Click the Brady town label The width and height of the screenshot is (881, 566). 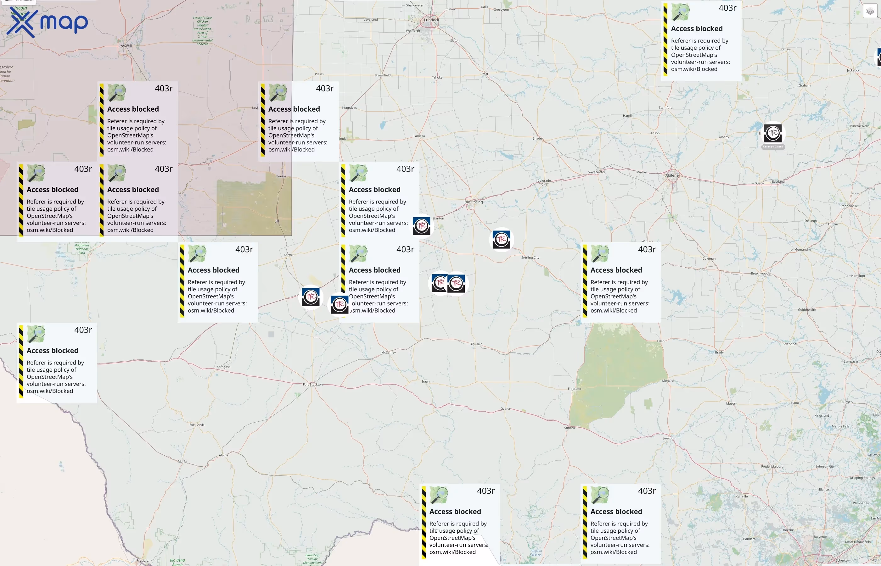point(719,352)
